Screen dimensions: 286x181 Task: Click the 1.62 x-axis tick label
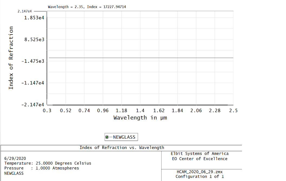point(159,111)
